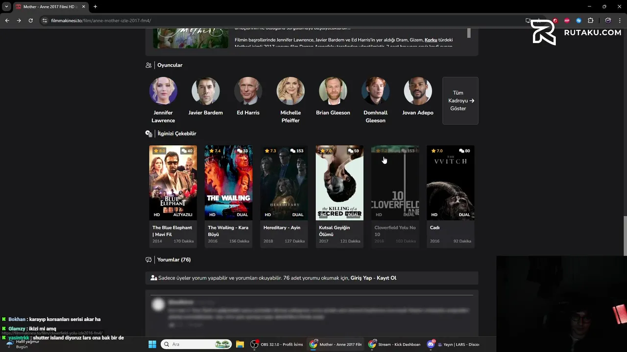Open the Chrome profile avatar

coord(608,21)
